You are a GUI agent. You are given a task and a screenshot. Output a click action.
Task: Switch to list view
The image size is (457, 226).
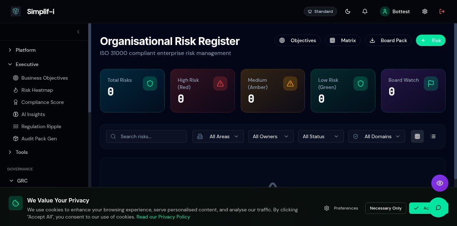[433, 136]
